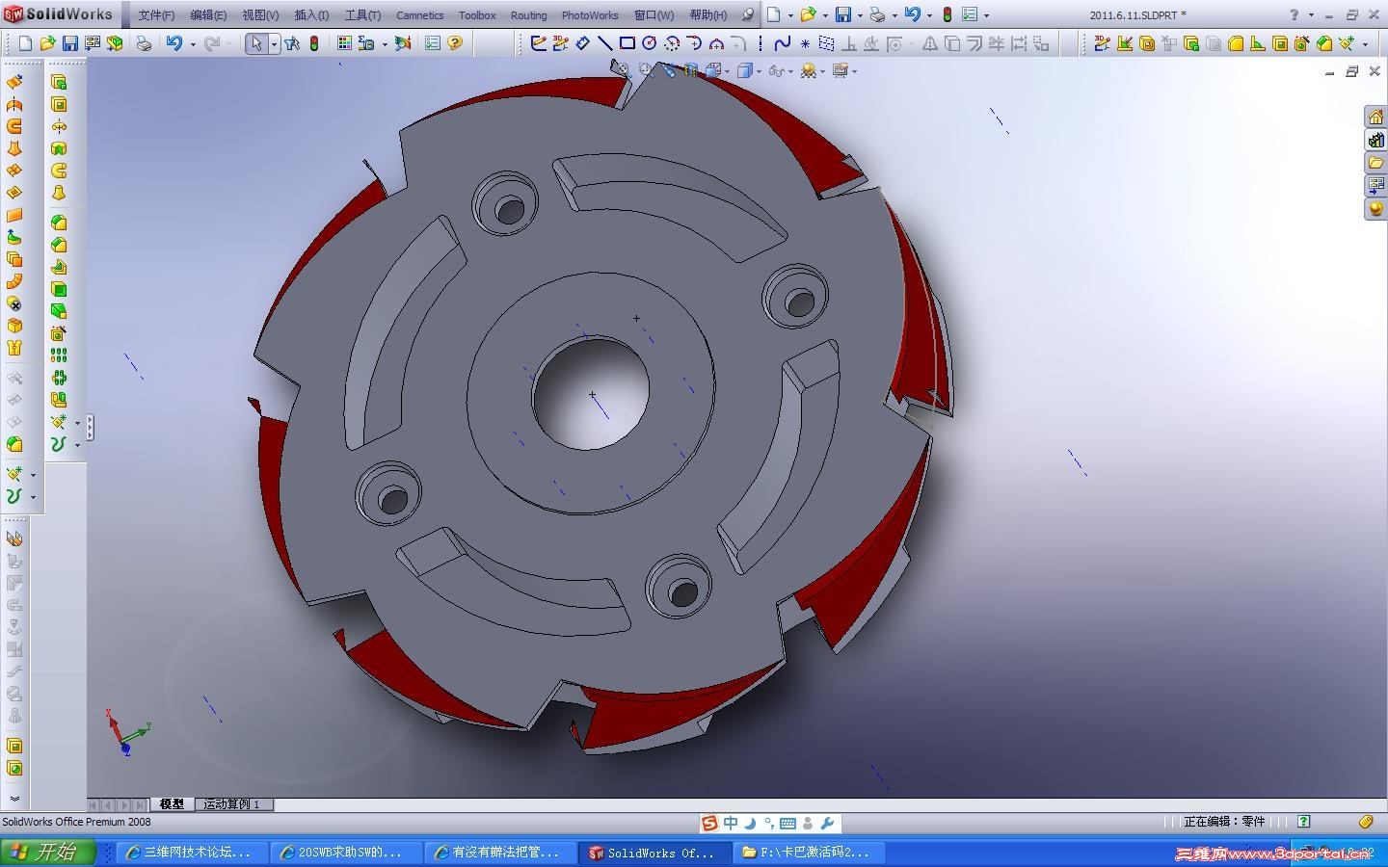Switch to the 运动算例 1 tab

[x=231, y=804]
